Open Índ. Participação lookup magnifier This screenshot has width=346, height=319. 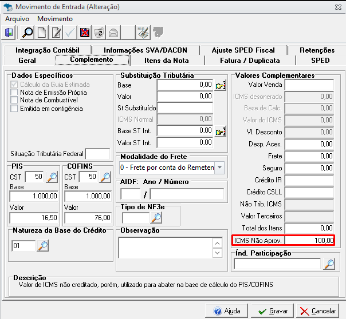329,264
